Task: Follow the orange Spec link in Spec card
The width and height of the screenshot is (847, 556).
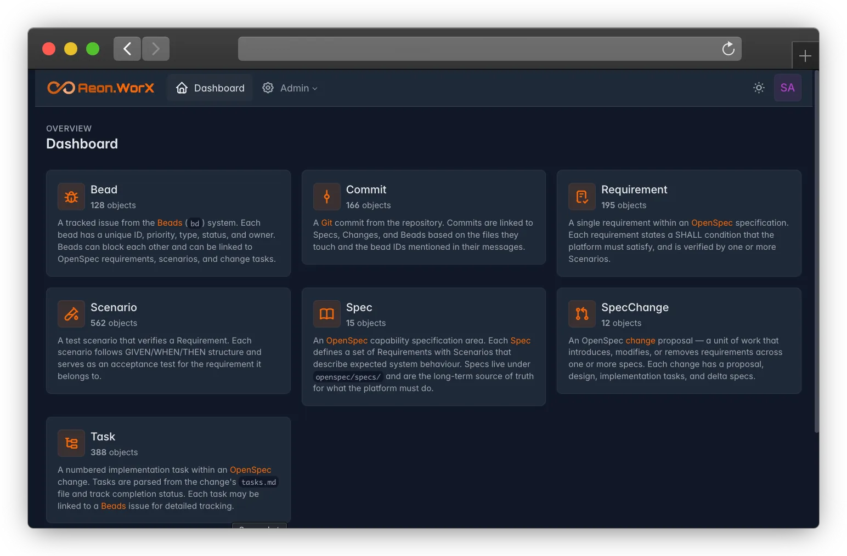Action: coord(520,341)
